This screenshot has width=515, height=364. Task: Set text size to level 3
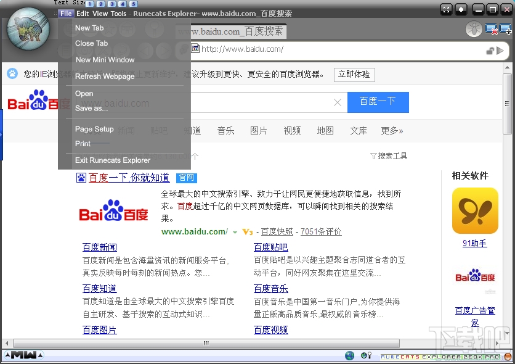(x=112, y=4)
